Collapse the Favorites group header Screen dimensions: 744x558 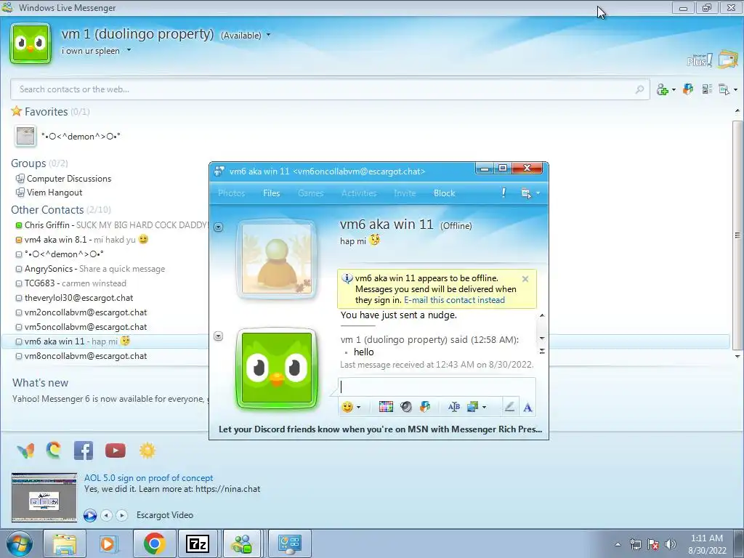(46, 111)
